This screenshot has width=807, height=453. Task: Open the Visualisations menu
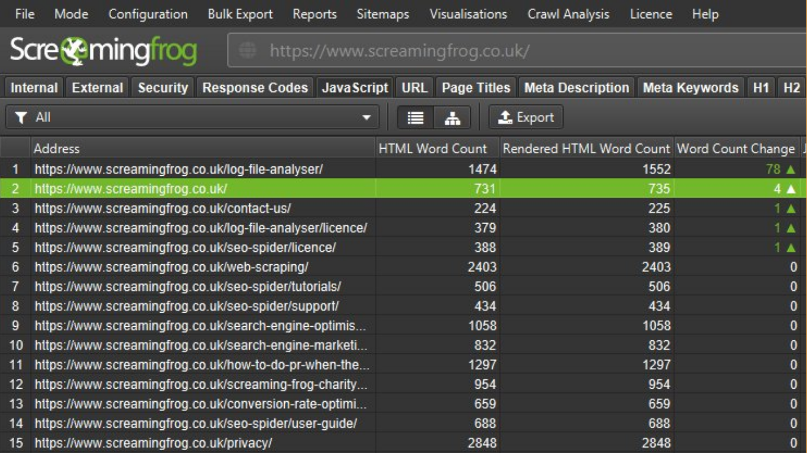pyautogui.click(x=468, y=14)
